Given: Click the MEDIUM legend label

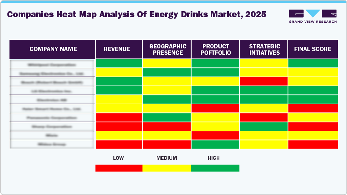Looking at the screenshot, I should [x=167, y=158].
